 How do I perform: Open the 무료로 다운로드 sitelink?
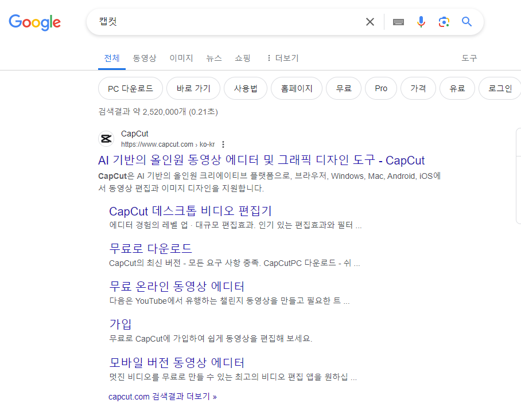tap(150, 249)
